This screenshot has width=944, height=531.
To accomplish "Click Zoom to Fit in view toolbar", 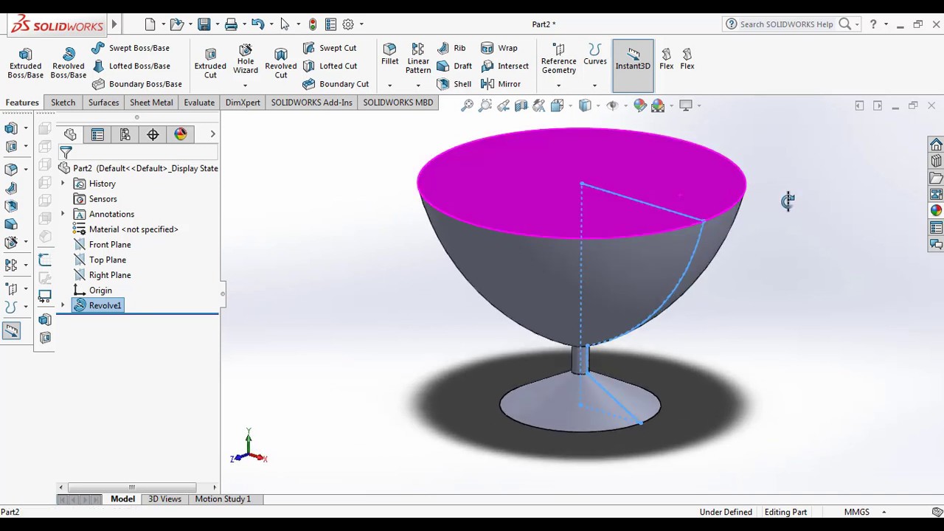I will 467,105.
